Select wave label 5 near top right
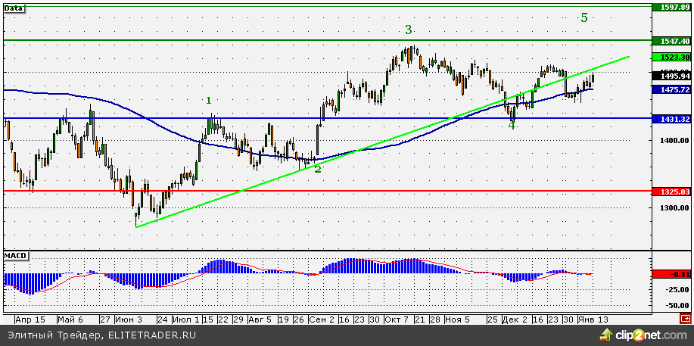The width and height of the screenshot is (694, 346). [x=584, y=18]
